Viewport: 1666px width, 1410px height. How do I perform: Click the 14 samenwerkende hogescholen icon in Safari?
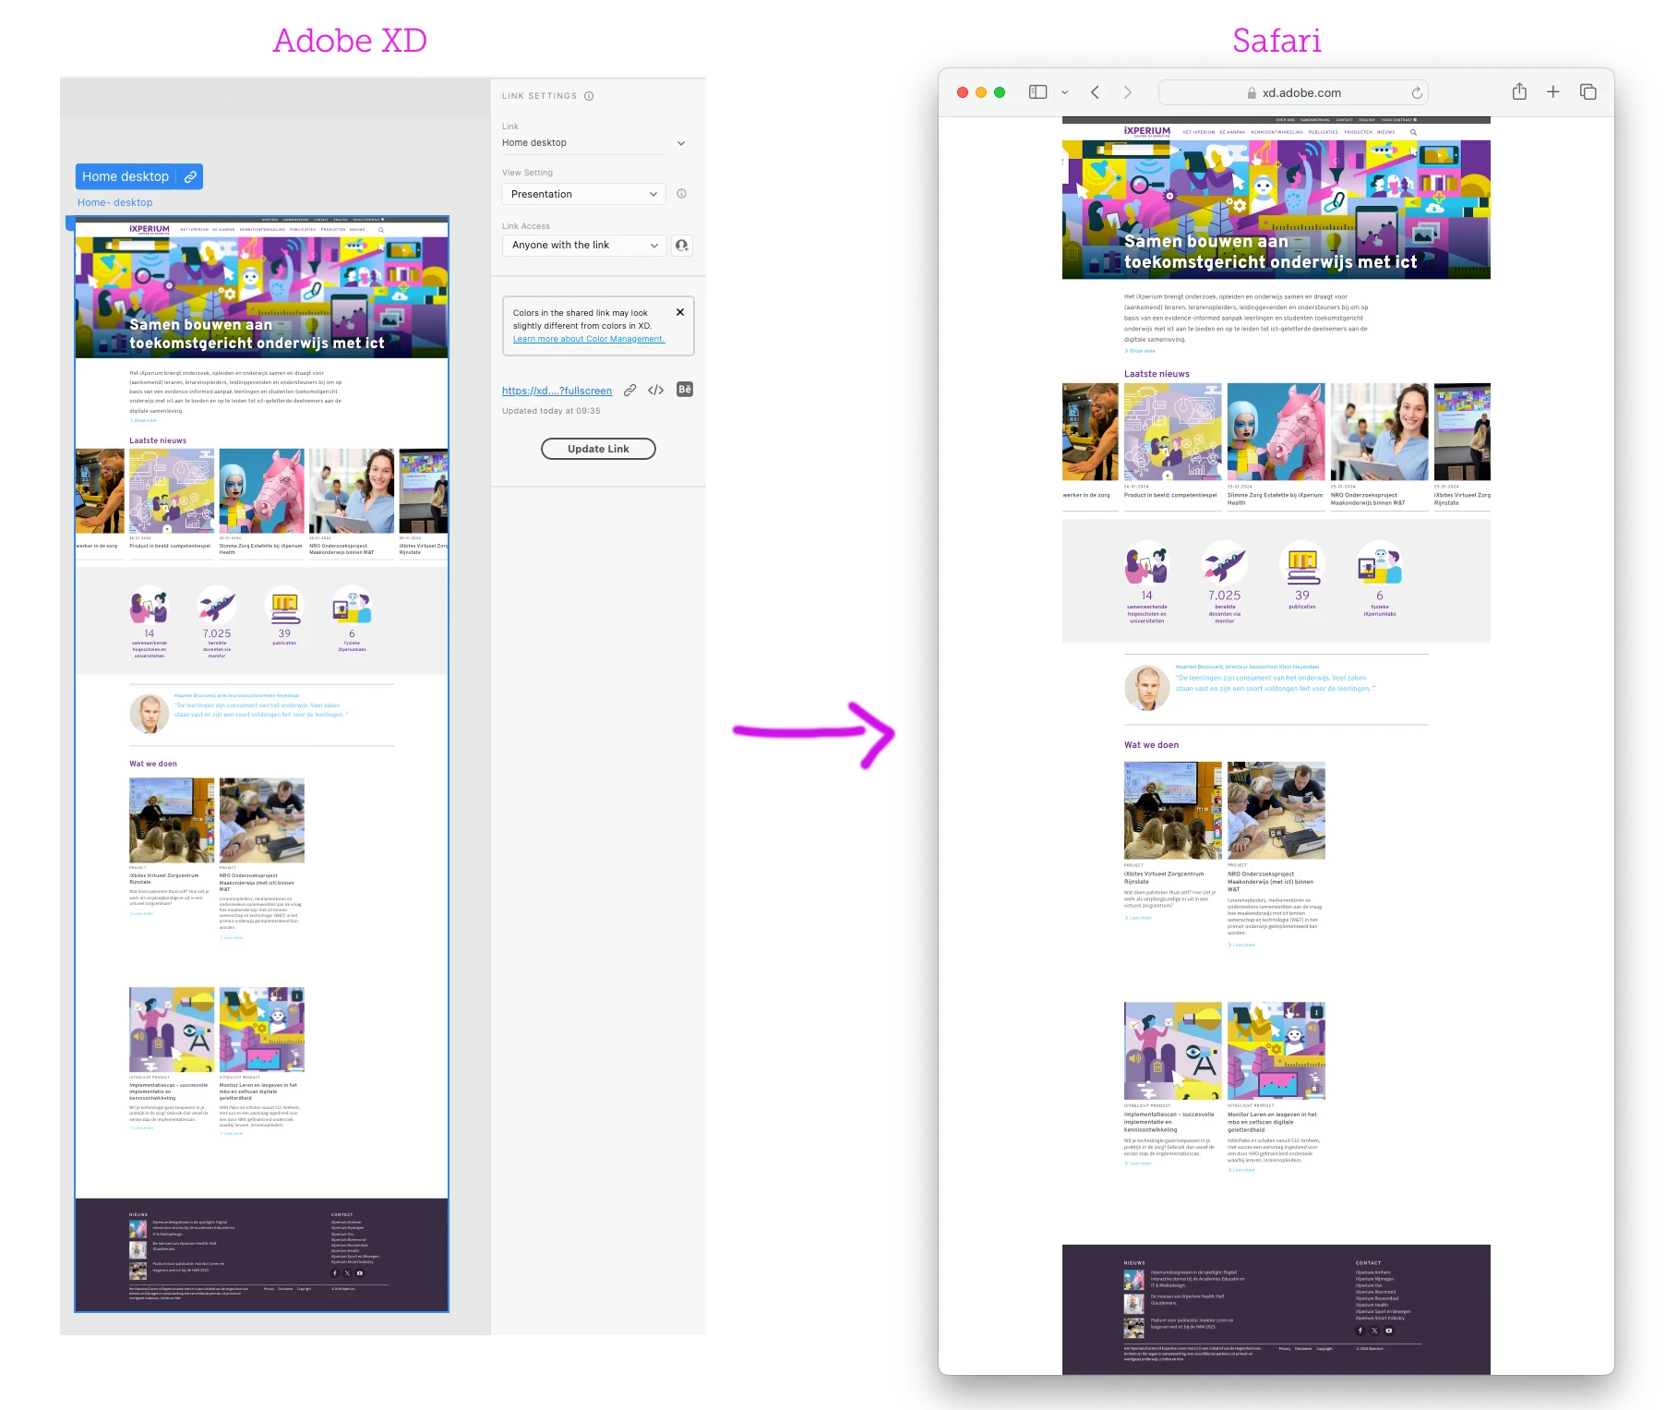click(x=1146, y=563)
